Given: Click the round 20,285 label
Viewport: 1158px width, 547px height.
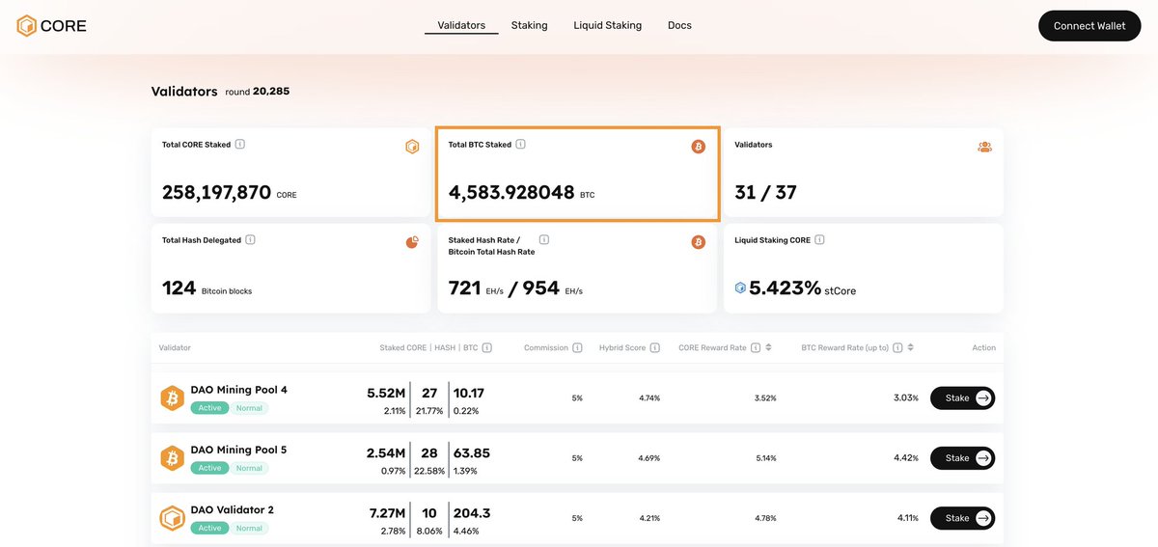Looking at the screenshot, I should click(257, 92).
